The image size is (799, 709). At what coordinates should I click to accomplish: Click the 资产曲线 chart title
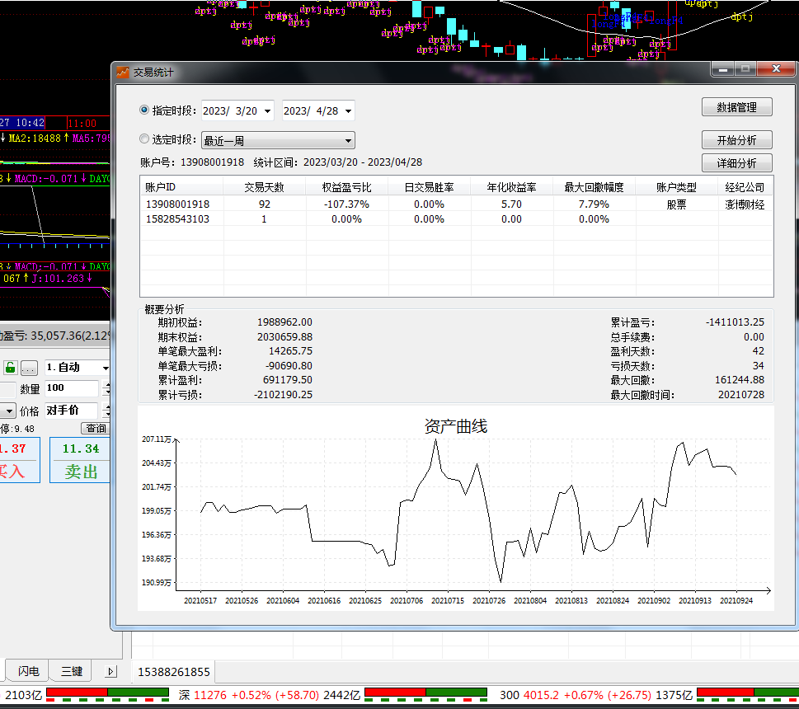(456, 425)
